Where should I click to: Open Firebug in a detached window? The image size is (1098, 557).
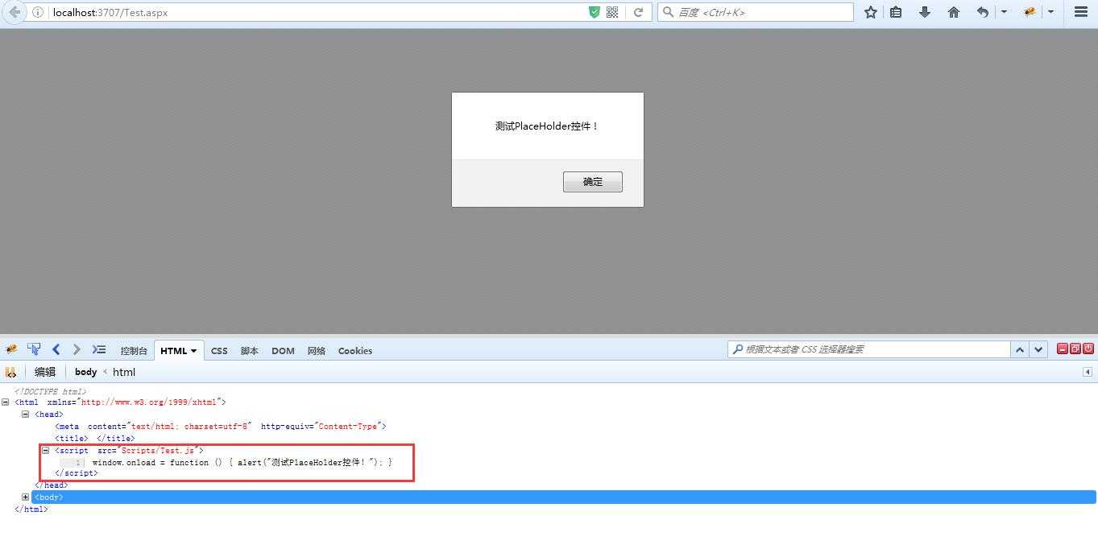point(1075,349)
